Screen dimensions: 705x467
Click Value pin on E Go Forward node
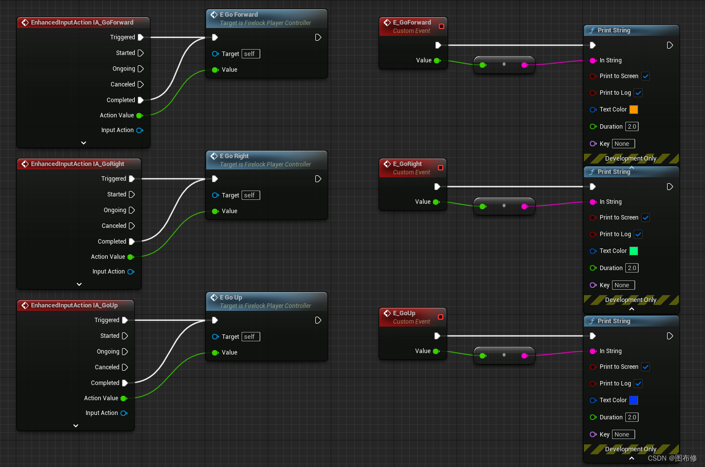(215, 70)
